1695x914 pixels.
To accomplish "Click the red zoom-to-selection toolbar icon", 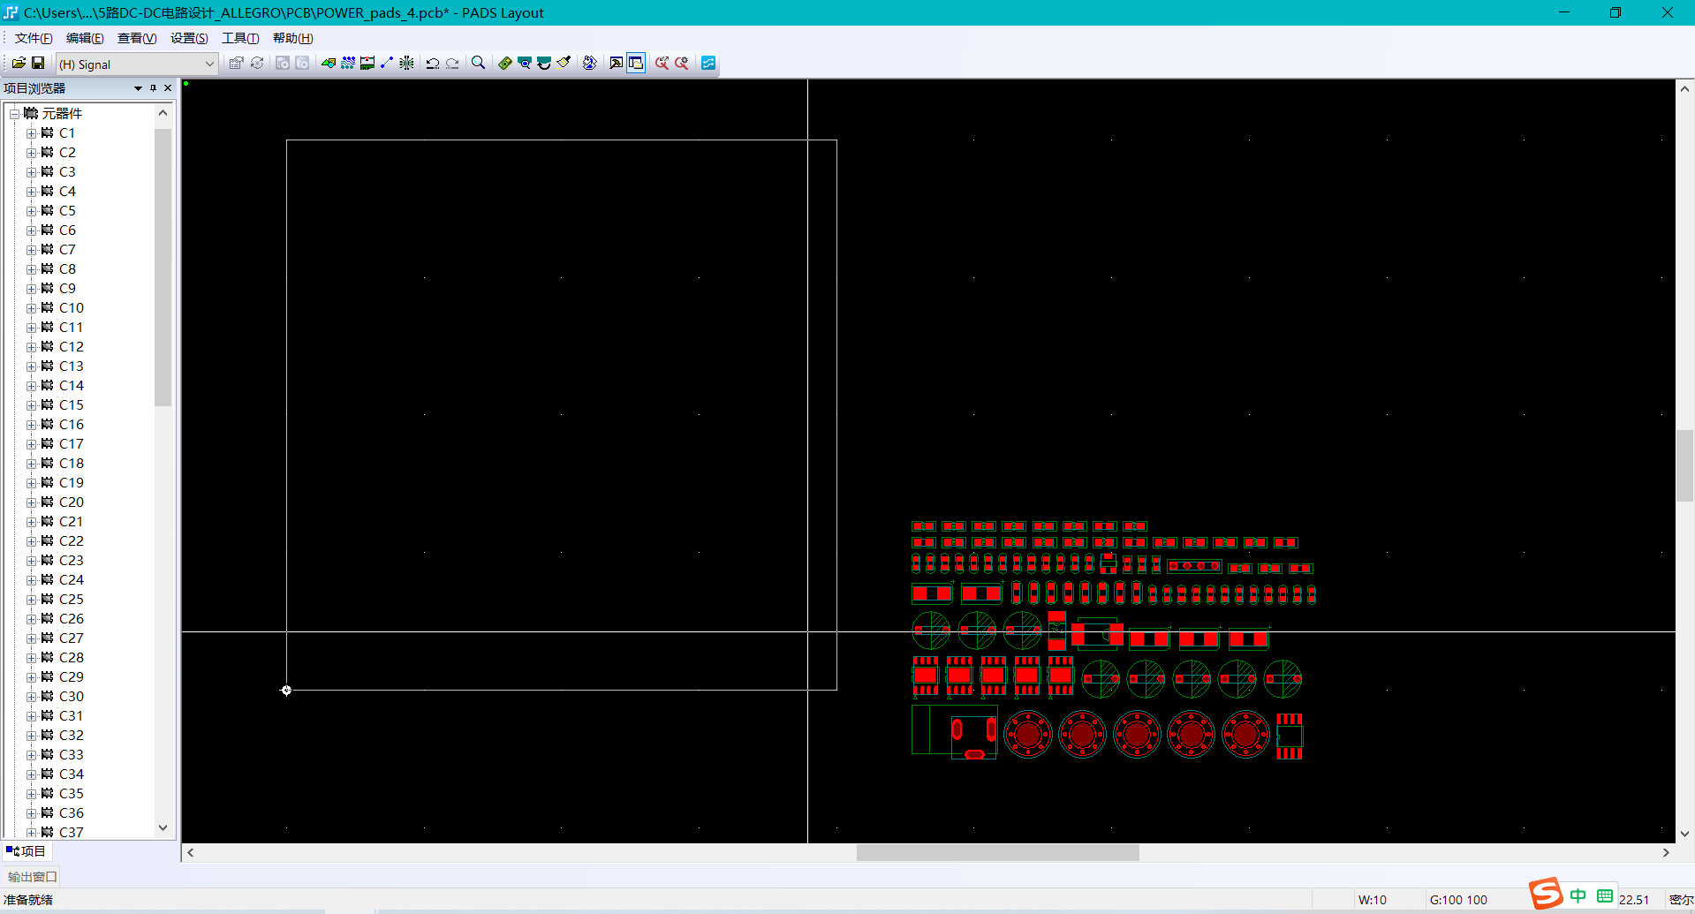I will [x=662, y=64].
